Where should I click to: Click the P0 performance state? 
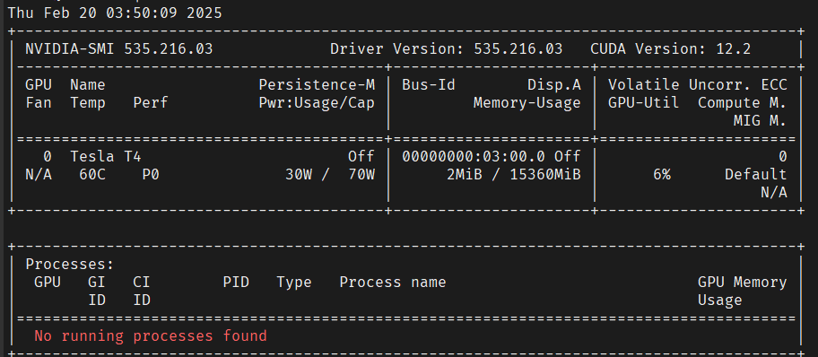click(151, 174)
